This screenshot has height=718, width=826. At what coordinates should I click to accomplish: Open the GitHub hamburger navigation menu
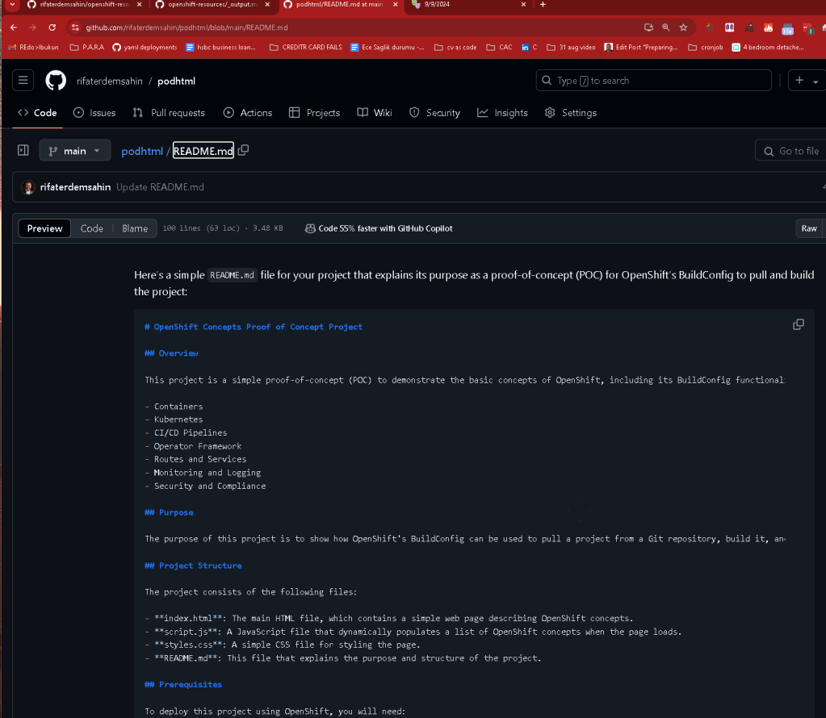(x=23, y=81)
